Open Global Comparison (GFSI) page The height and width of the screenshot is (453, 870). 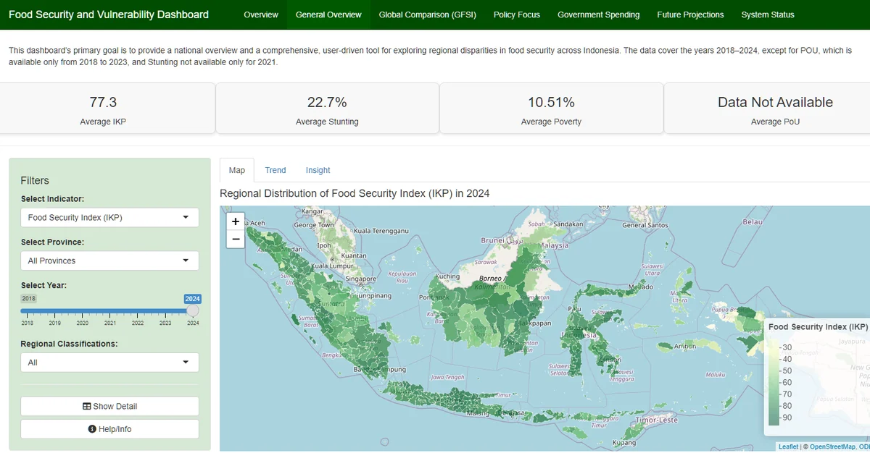pos(428,14)
